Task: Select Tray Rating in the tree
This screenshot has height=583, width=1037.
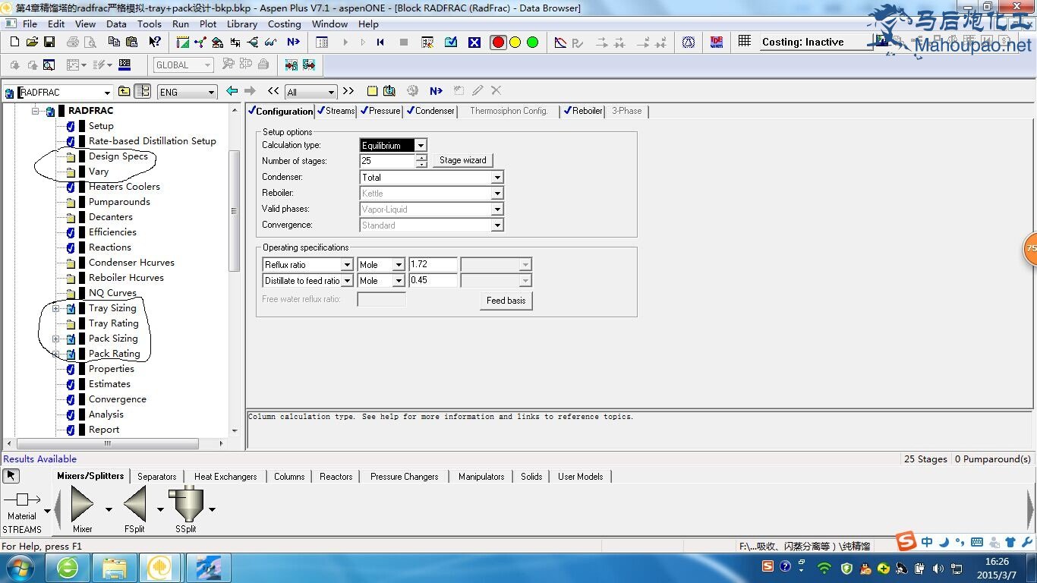Action: (113, 323)
